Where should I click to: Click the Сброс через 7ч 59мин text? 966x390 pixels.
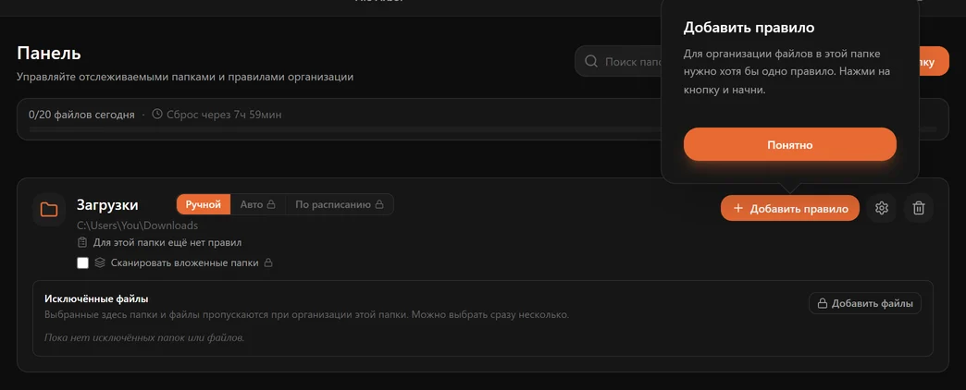pyautogui.click(x=224, y=115)
